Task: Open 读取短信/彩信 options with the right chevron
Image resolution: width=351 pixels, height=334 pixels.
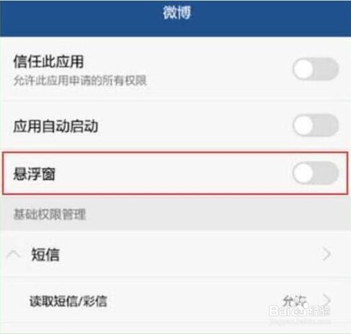Action: click(x=327, y=299)
